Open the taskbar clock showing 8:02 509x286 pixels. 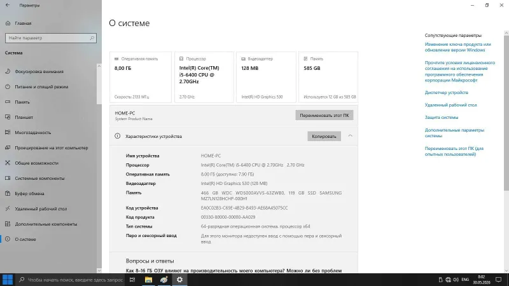[482, 280]
